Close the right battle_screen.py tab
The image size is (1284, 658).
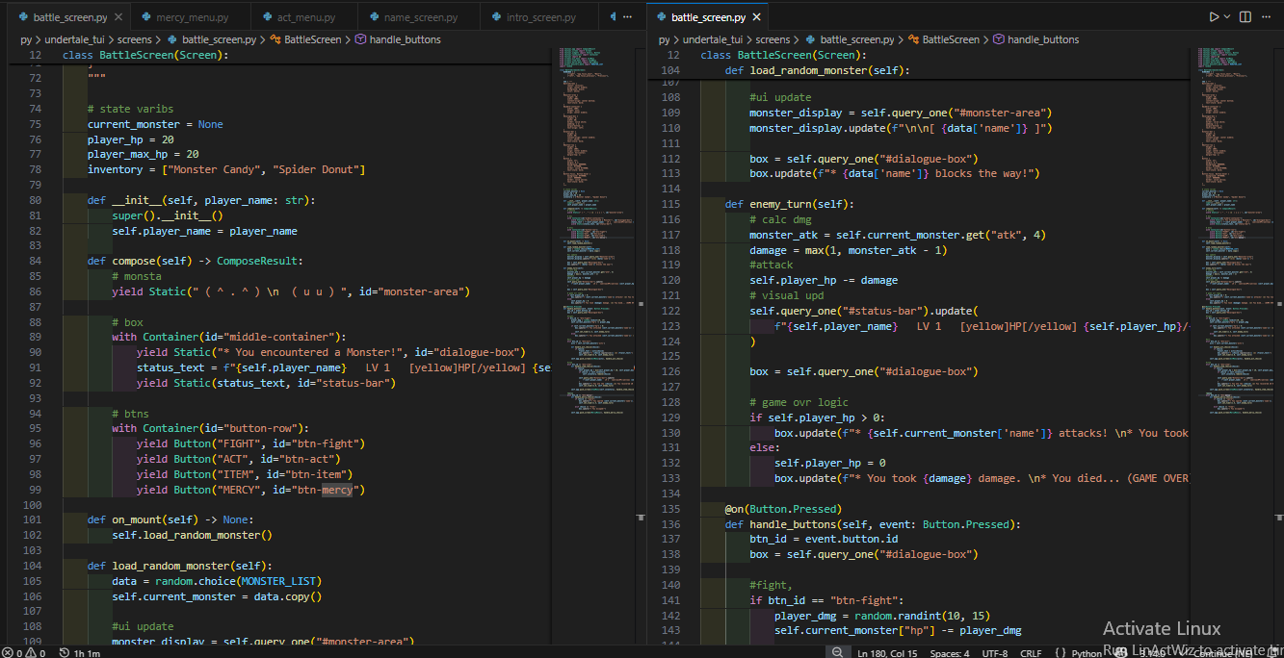point(755,17)
